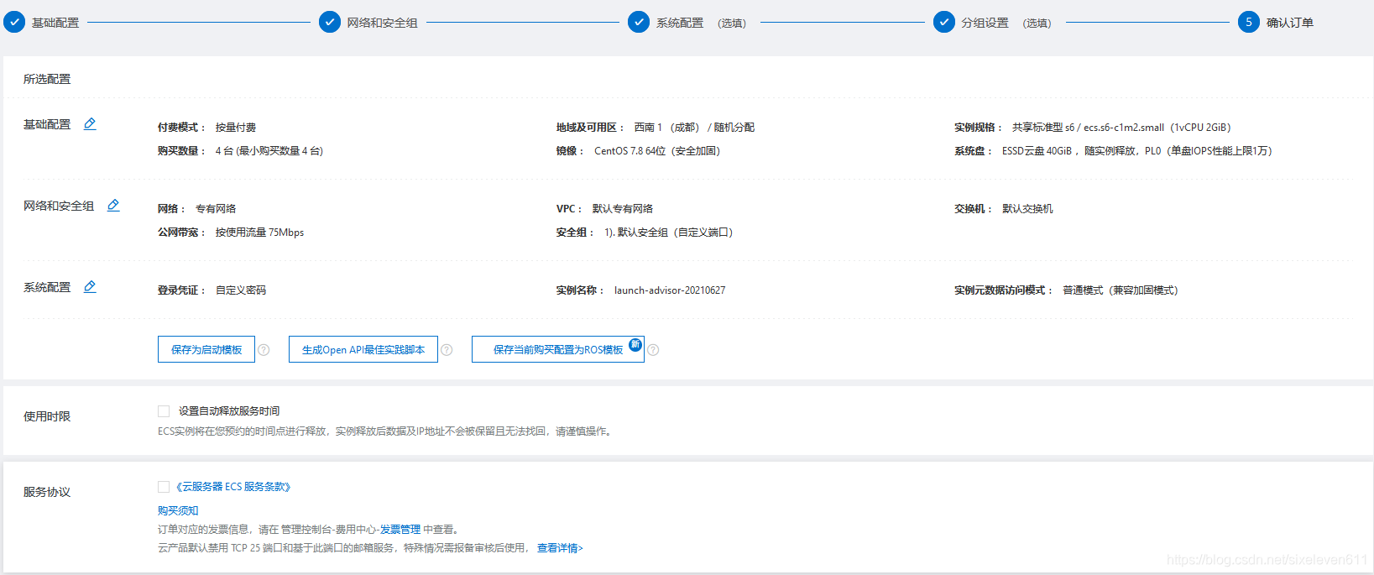Viewport: 1374px width, 575px height.
Task: Click the 分组设置 step checkmark icon
Action: [944, 23]
